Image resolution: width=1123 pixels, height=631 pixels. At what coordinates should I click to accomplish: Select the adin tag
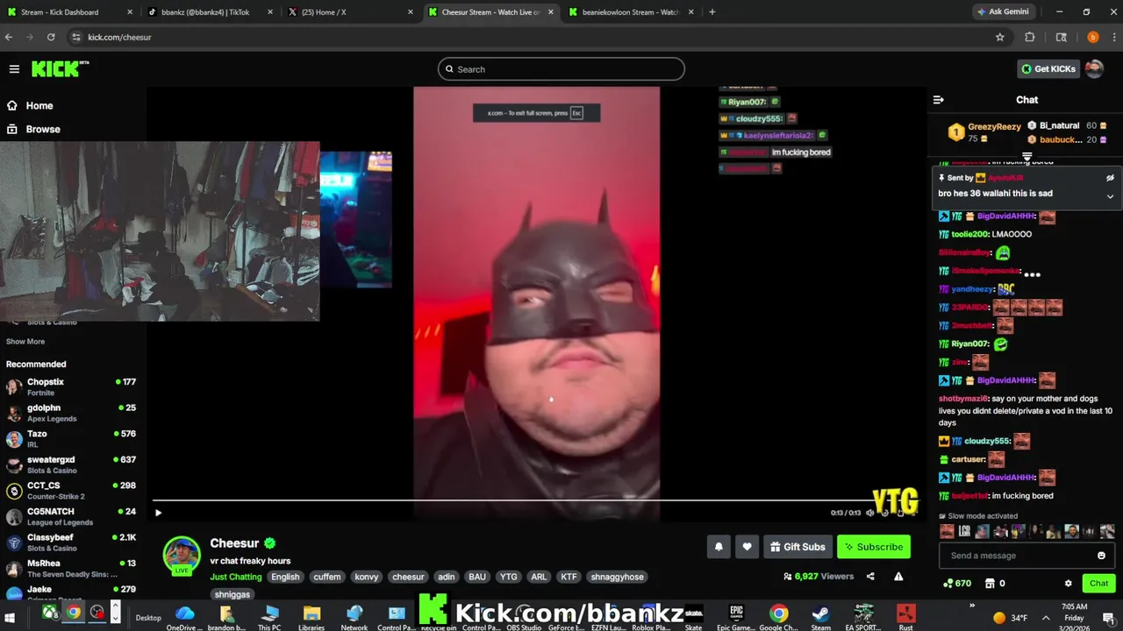pos(447,577)
